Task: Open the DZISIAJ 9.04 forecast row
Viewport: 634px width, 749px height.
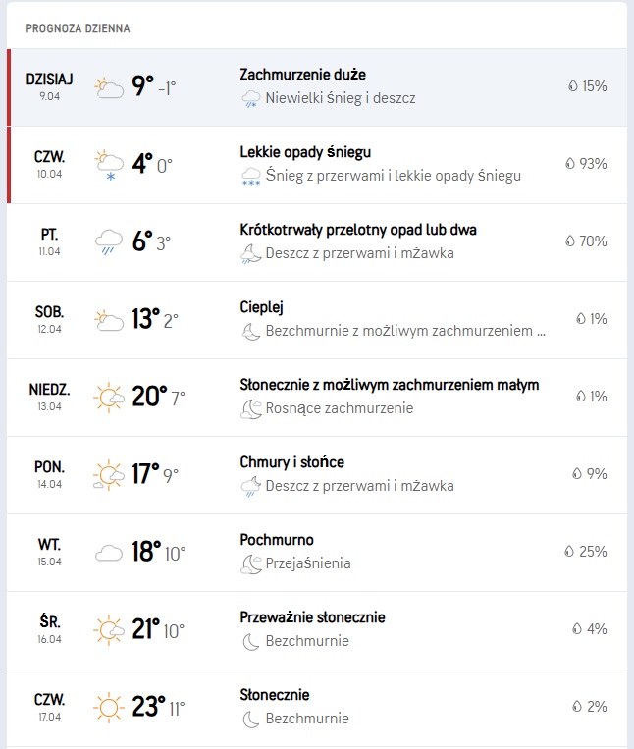Action: pyautogui.click(x=316, y=86)
